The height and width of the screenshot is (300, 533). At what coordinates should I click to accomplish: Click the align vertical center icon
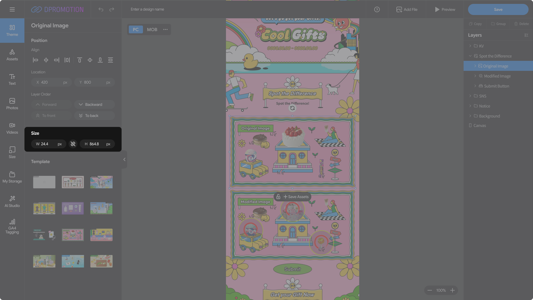pyautogui.click(x=90, y=60)
